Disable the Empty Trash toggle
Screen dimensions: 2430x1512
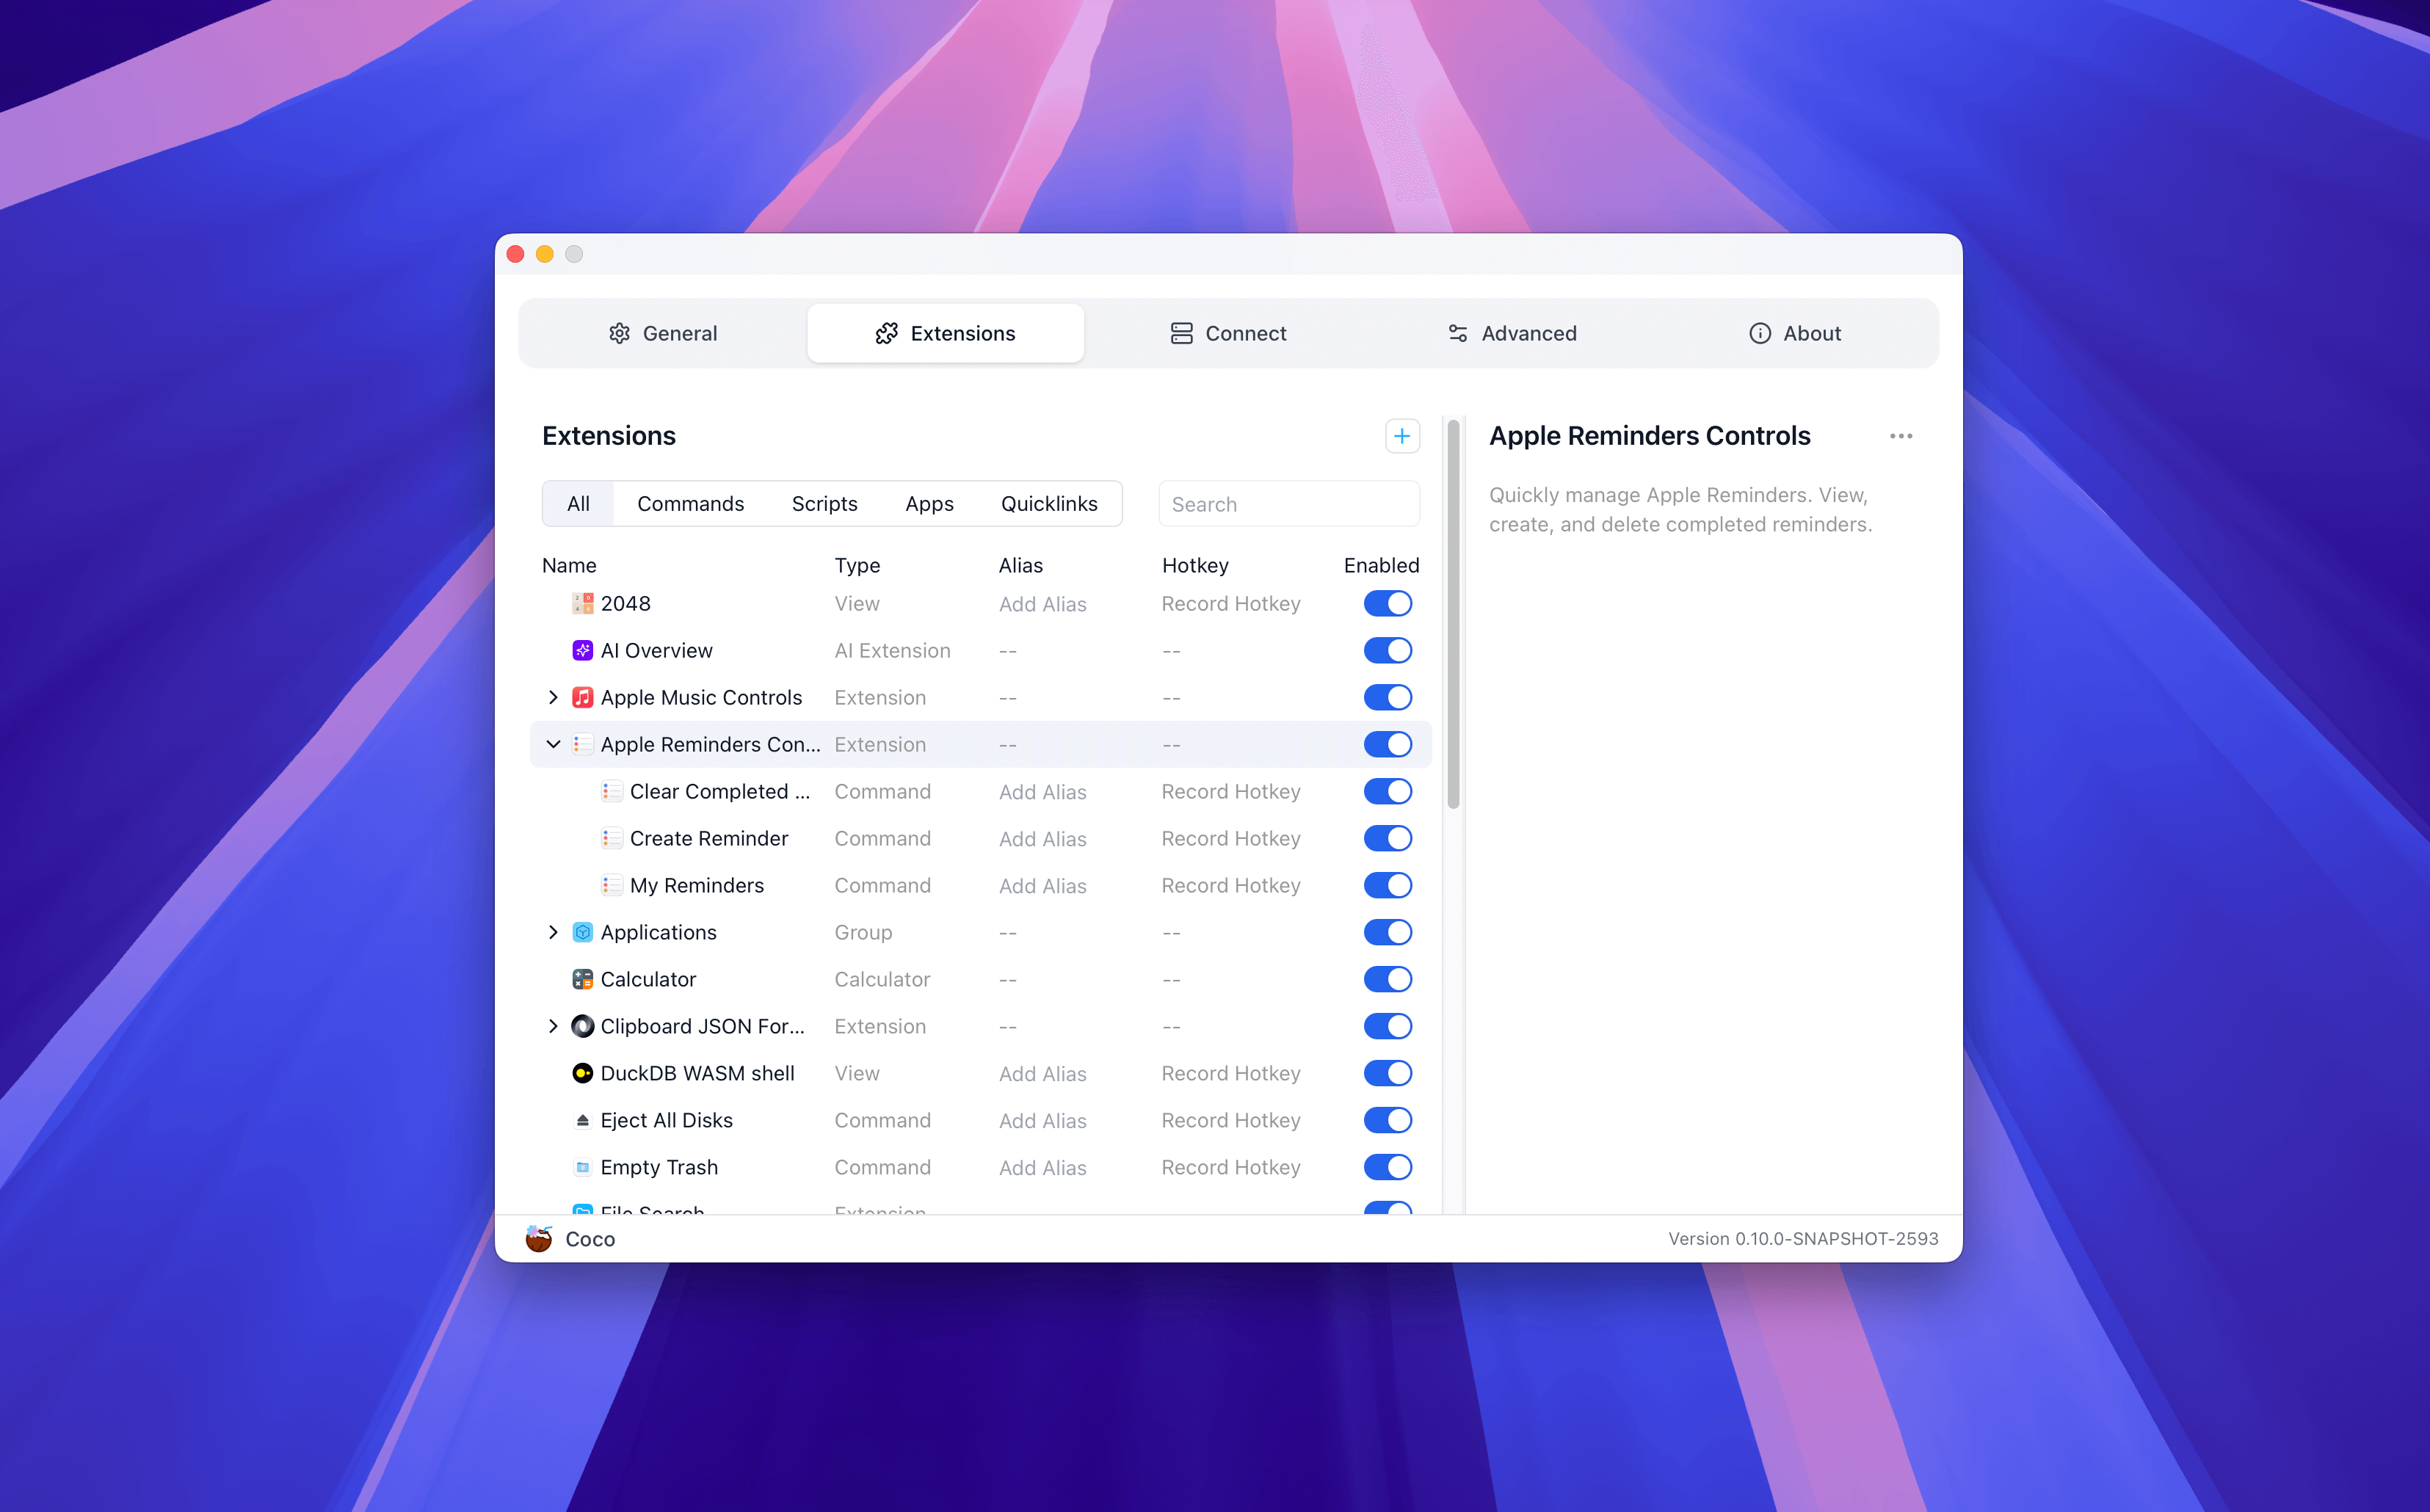(x=1387, y=1167)
